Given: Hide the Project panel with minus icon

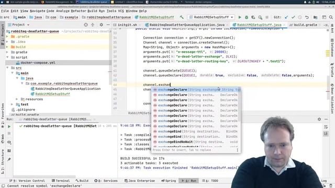Looking at the screenshot, I should coord(108,25).
